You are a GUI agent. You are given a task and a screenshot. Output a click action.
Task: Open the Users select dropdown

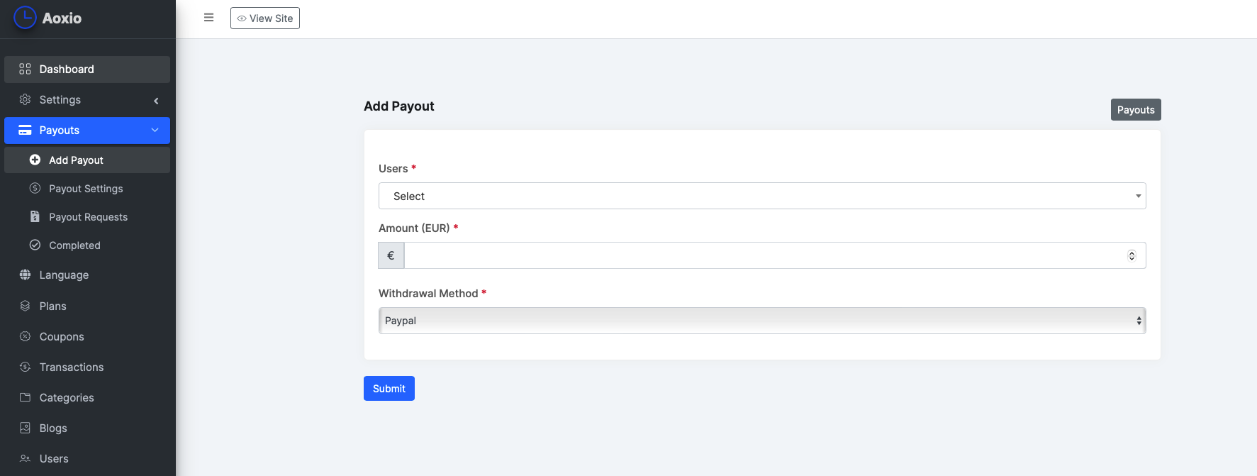tap(761, 196)
